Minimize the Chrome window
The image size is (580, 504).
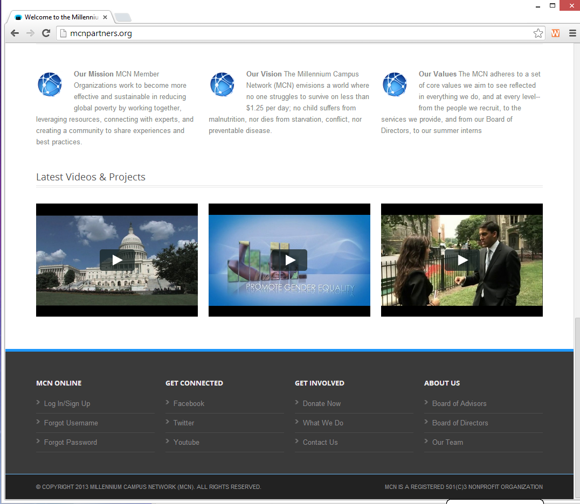tap(538, 6)
